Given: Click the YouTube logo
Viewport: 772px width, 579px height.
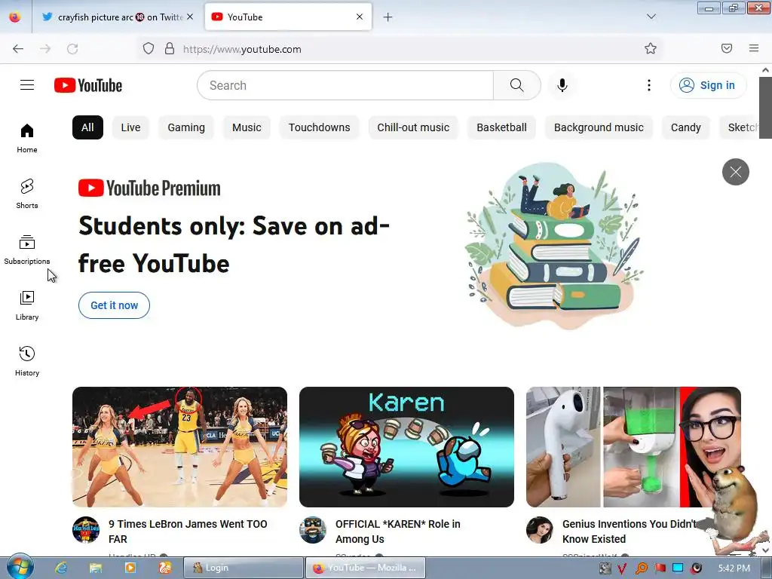Looking at the screenshot, I should pos(88,85).
